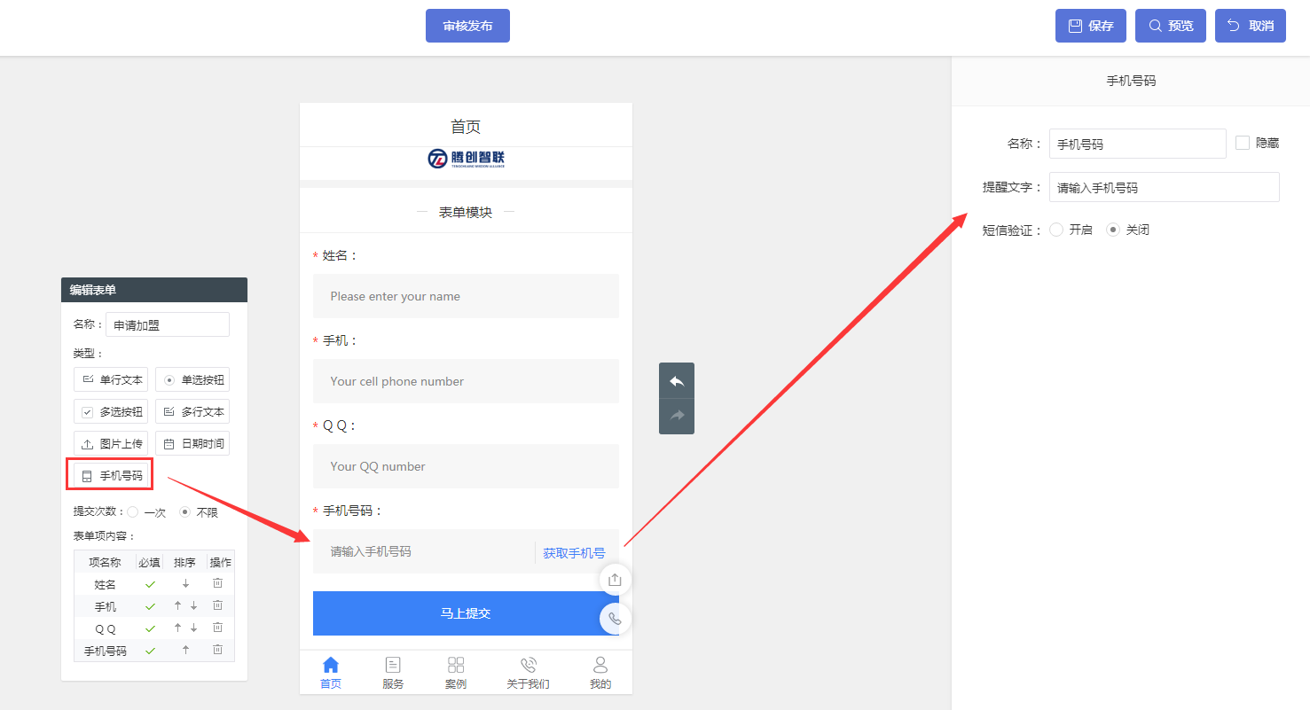
Task: Select the 单行文本 field type
Action: [110, 378]
